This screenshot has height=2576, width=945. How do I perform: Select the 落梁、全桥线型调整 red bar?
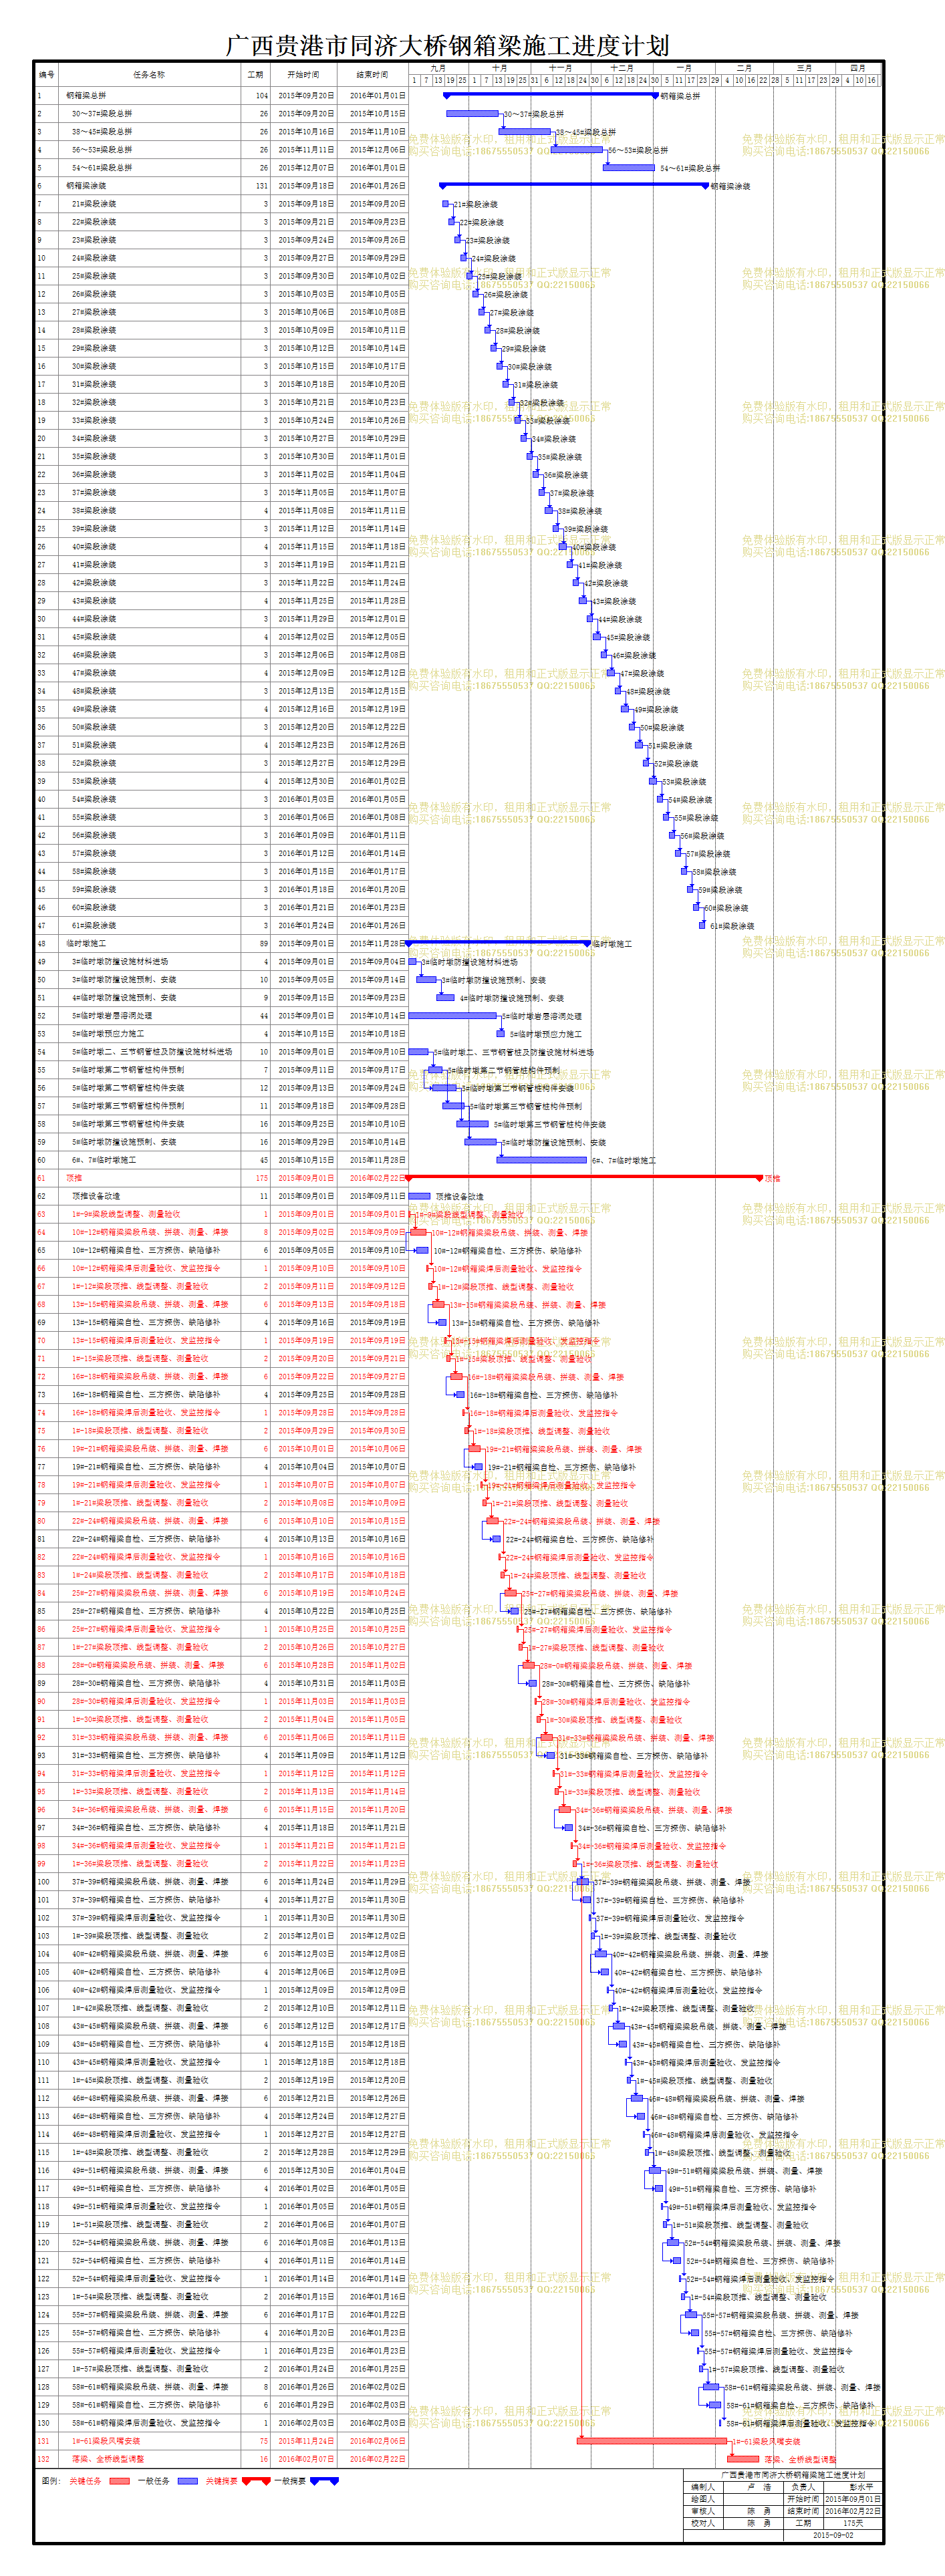pos(743,2458)
